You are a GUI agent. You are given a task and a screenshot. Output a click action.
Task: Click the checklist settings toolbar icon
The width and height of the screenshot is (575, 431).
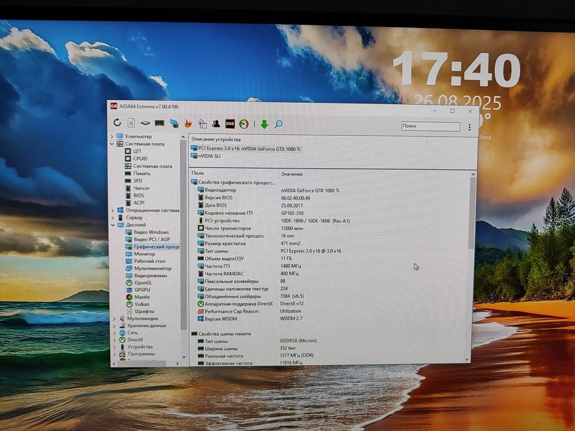(x=202, y=124)
